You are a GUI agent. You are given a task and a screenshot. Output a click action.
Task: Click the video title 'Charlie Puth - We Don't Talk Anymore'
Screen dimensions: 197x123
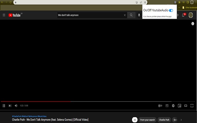(x=50, y=120)
